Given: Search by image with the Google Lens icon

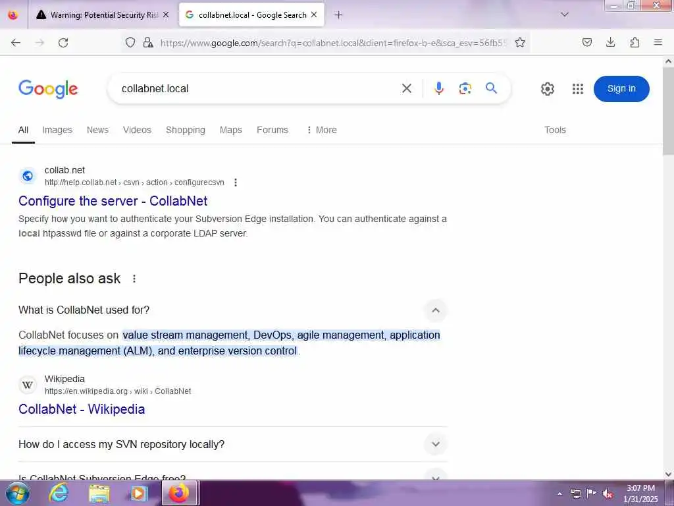Looking at the screenshot, I should tap(465, 89).
